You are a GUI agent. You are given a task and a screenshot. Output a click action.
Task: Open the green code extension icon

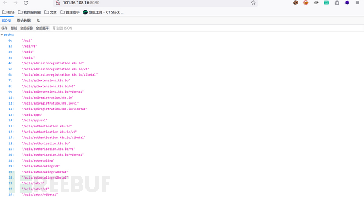pos(327,3)
